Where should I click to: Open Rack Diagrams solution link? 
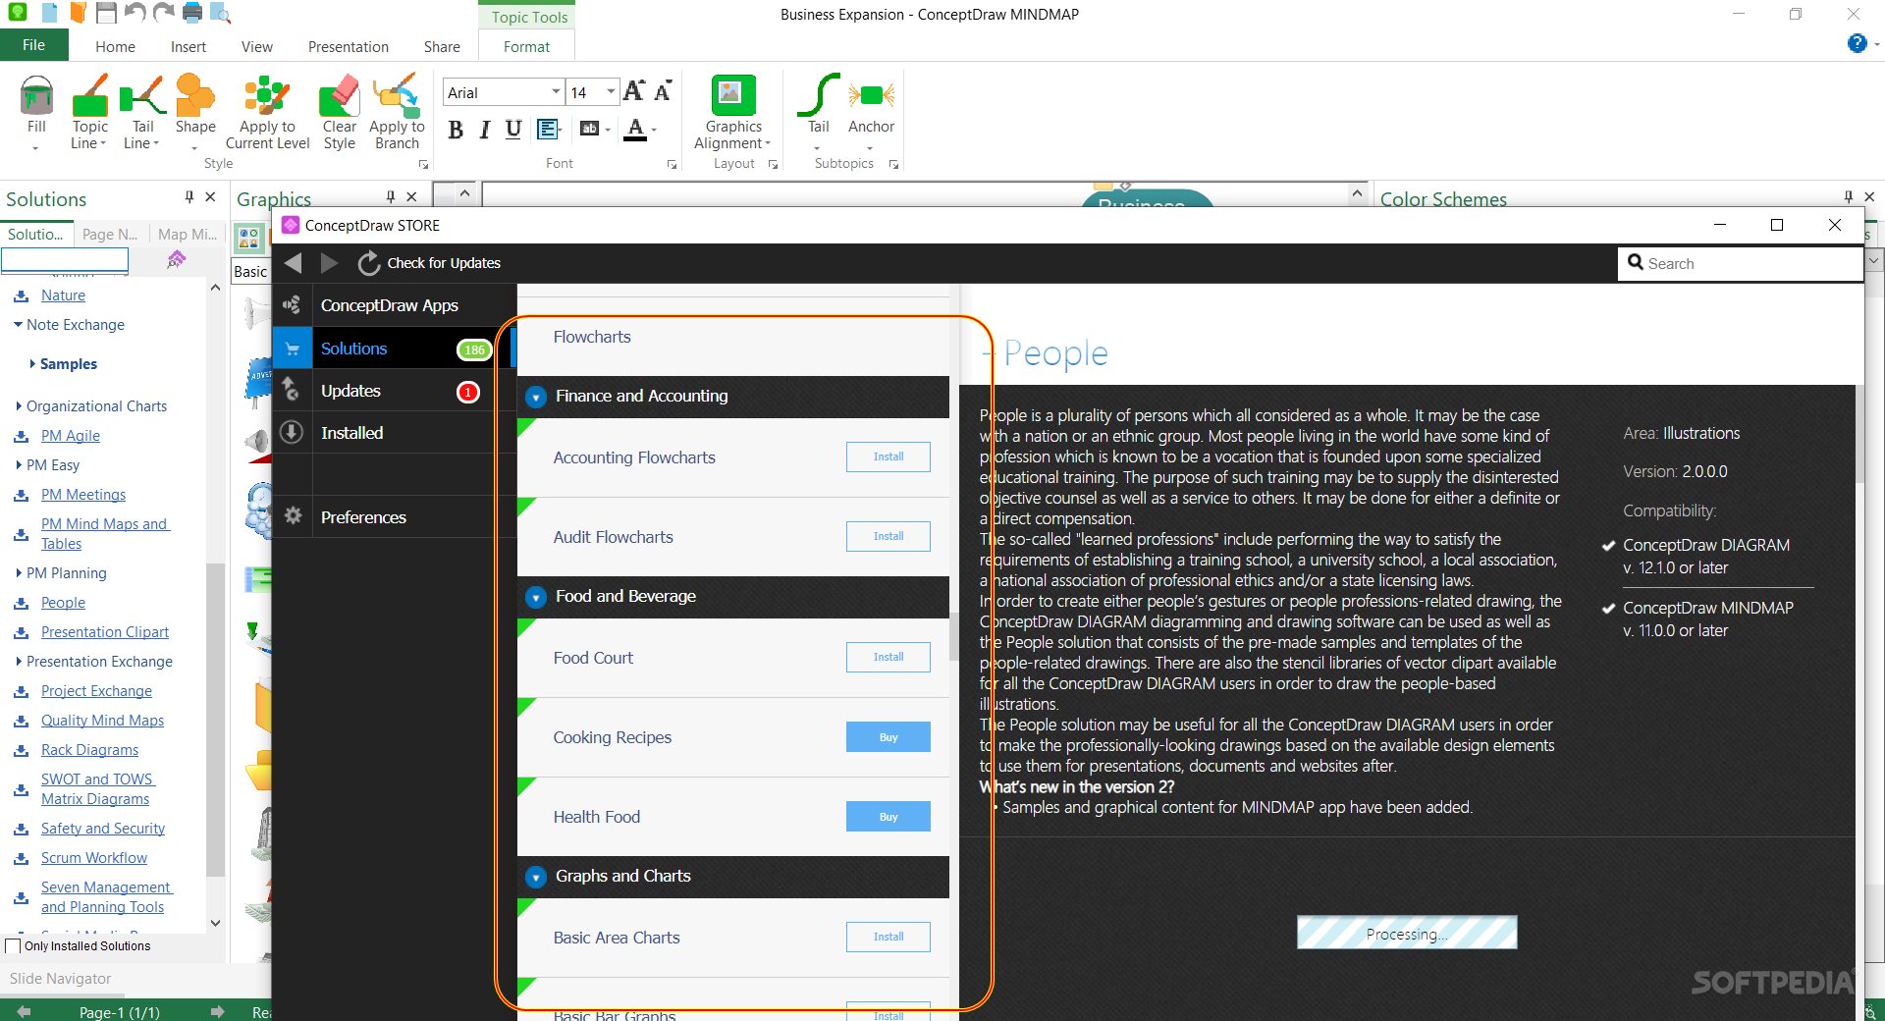tap(89, 750)
